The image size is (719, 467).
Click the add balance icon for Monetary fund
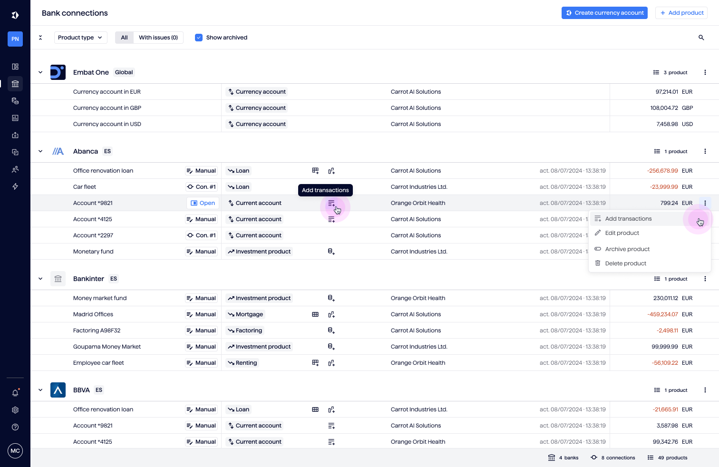pyautogui.click(x=331, y=251)
